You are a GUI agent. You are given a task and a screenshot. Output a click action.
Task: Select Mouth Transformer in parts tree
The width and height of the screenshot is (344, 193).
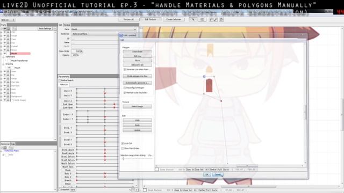point(19,61)
